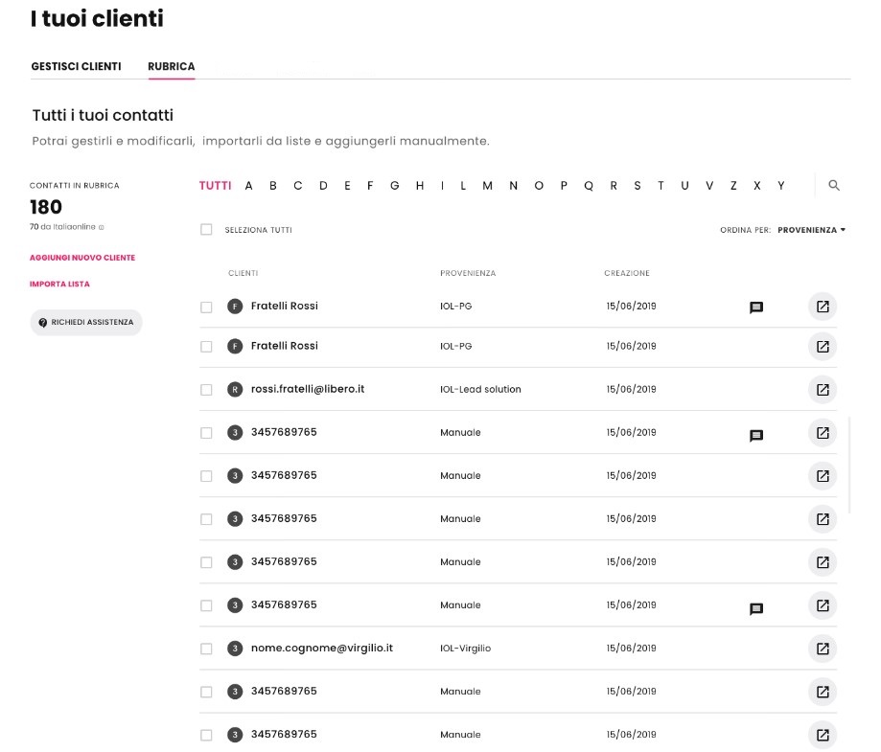This screenshot has height=752, width=881.
Task: Open the nome.cognome@virgilio.it contact external link icon
Action: [x=822, y=649]
